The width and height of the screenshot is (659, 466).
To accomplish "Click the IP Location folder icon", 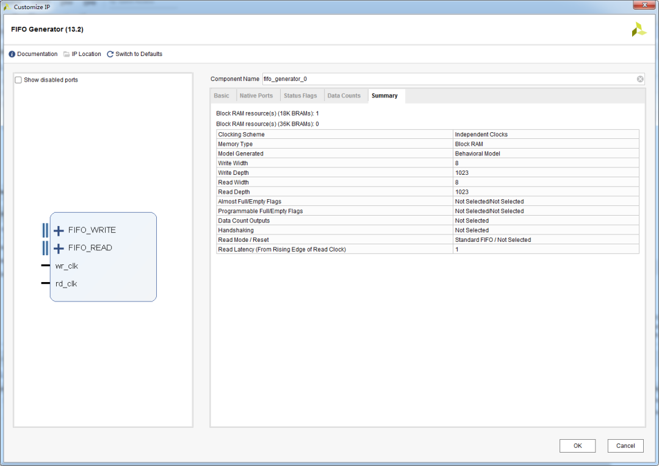I will 67,54.
